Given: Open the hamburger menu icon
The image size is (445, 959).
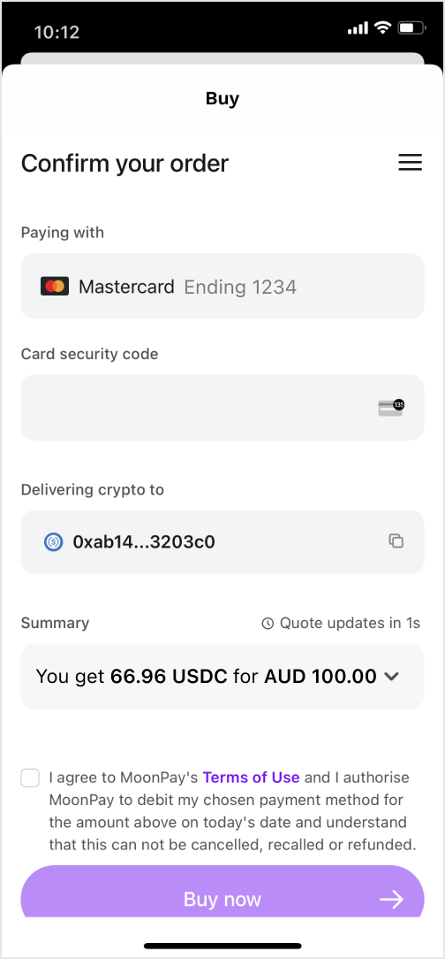Looking at the screenshot, I should click(x=410, y=163).
